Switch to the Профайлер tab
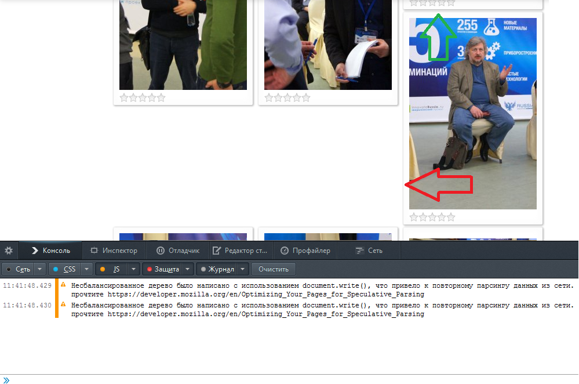The image size is (579, 384). tap(305, 251)
